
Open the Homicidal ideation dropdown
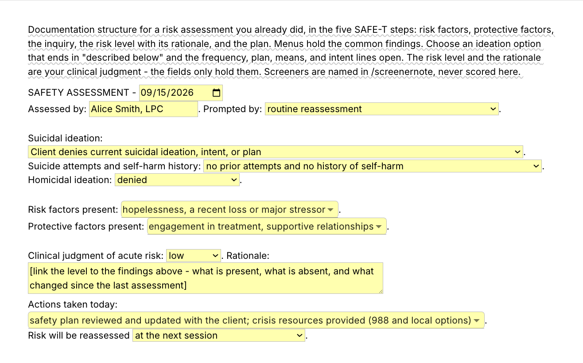tap(177, 180)
